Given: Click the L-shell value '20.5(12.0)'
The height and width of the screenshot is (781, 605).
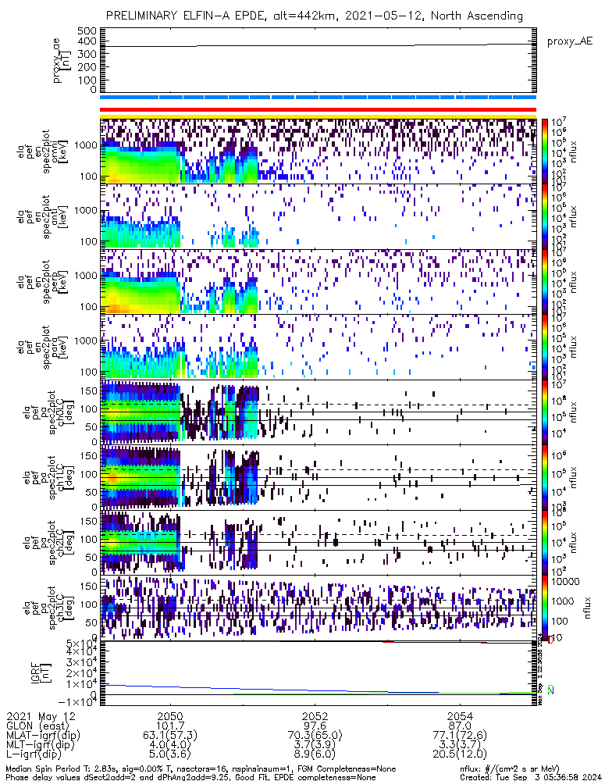Looking at the screenshot, I should click(x=460, y=754).
